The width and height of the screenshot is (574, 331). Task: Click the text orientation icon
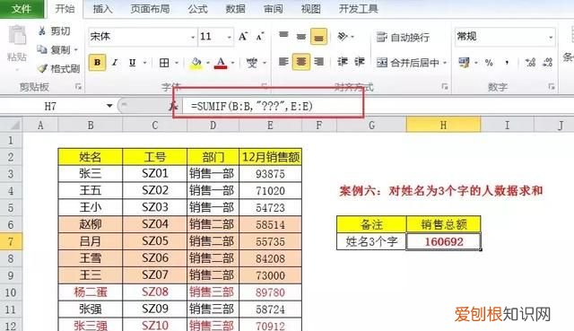point(343,36)
